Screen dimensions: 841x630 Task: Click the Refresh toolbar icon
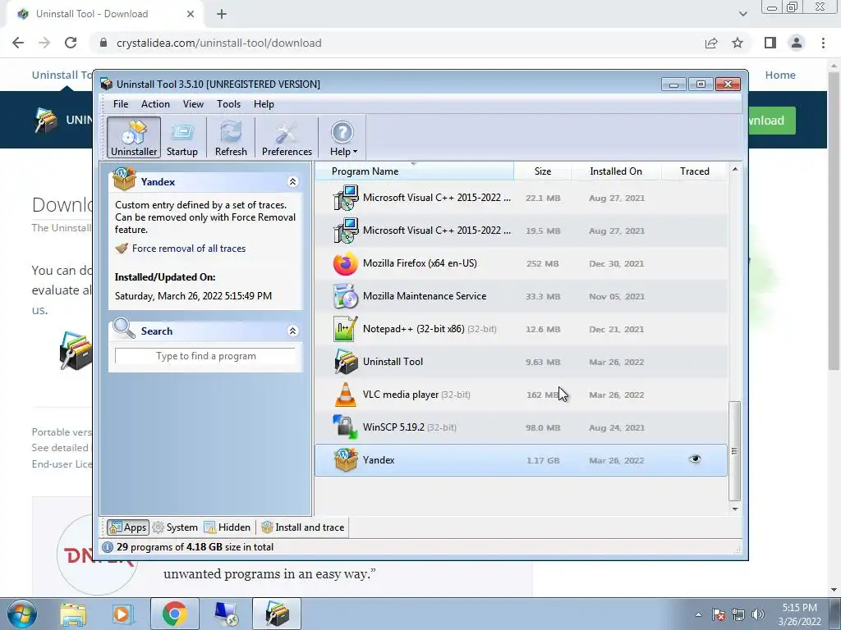pos(231,138)
